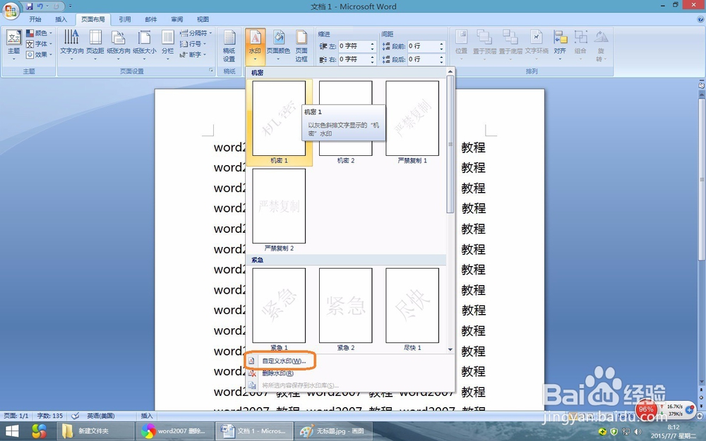
Task: Switch to the 开始 tab
Action: click(35, 19)
